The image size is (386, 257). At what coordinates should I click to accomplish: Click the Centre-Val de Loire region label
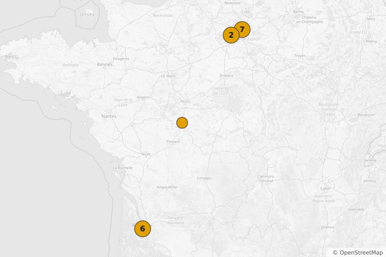pyautogui.click(x=221, y=91)
